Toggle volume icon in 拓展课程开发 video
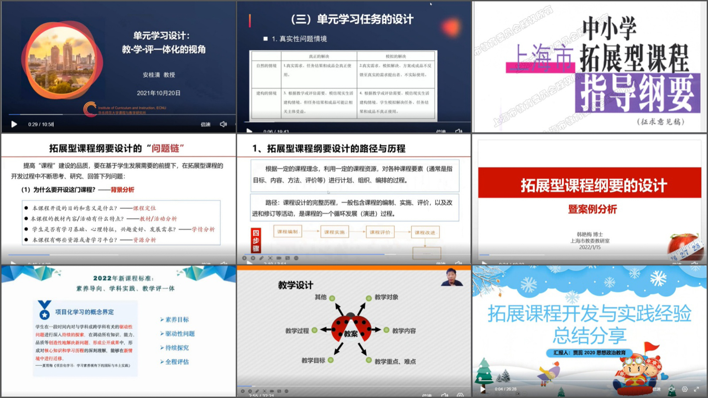708x398 pixels. point(672,389)
